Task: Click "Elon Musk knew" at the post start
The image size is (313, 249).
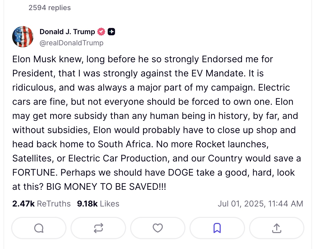Action: click(x=47, y=59)
